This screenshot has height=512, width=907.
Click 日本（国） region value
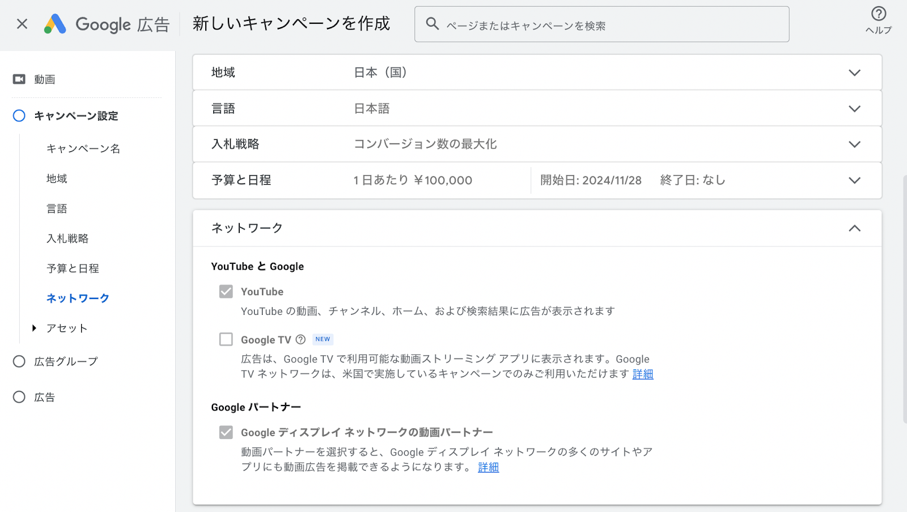click(380, 72)
